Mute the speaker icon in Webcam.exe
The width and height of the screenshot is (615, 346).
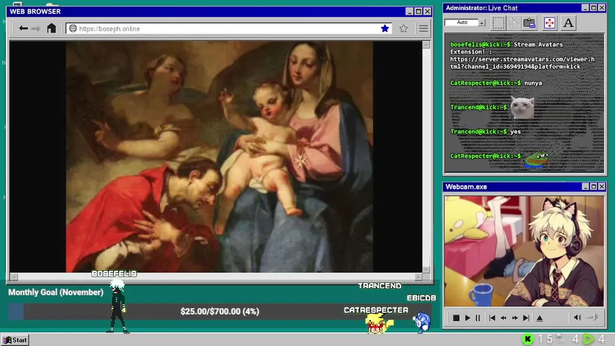pos(578,317)
